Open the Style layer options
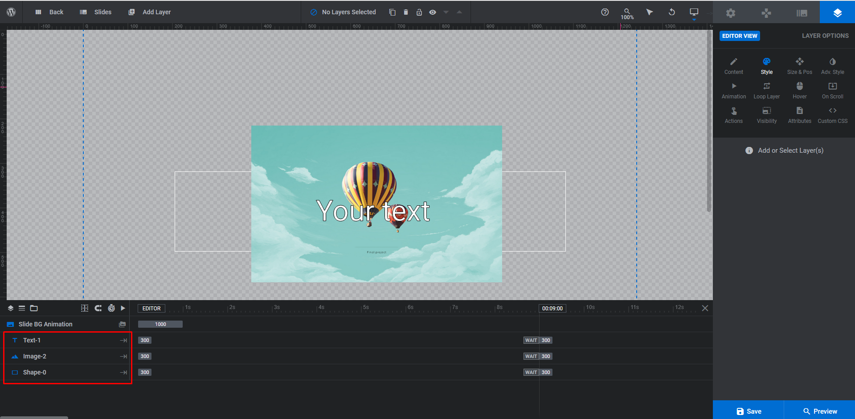Image resolution: width=855 pixels, height=419 pixels. point(767,66)
